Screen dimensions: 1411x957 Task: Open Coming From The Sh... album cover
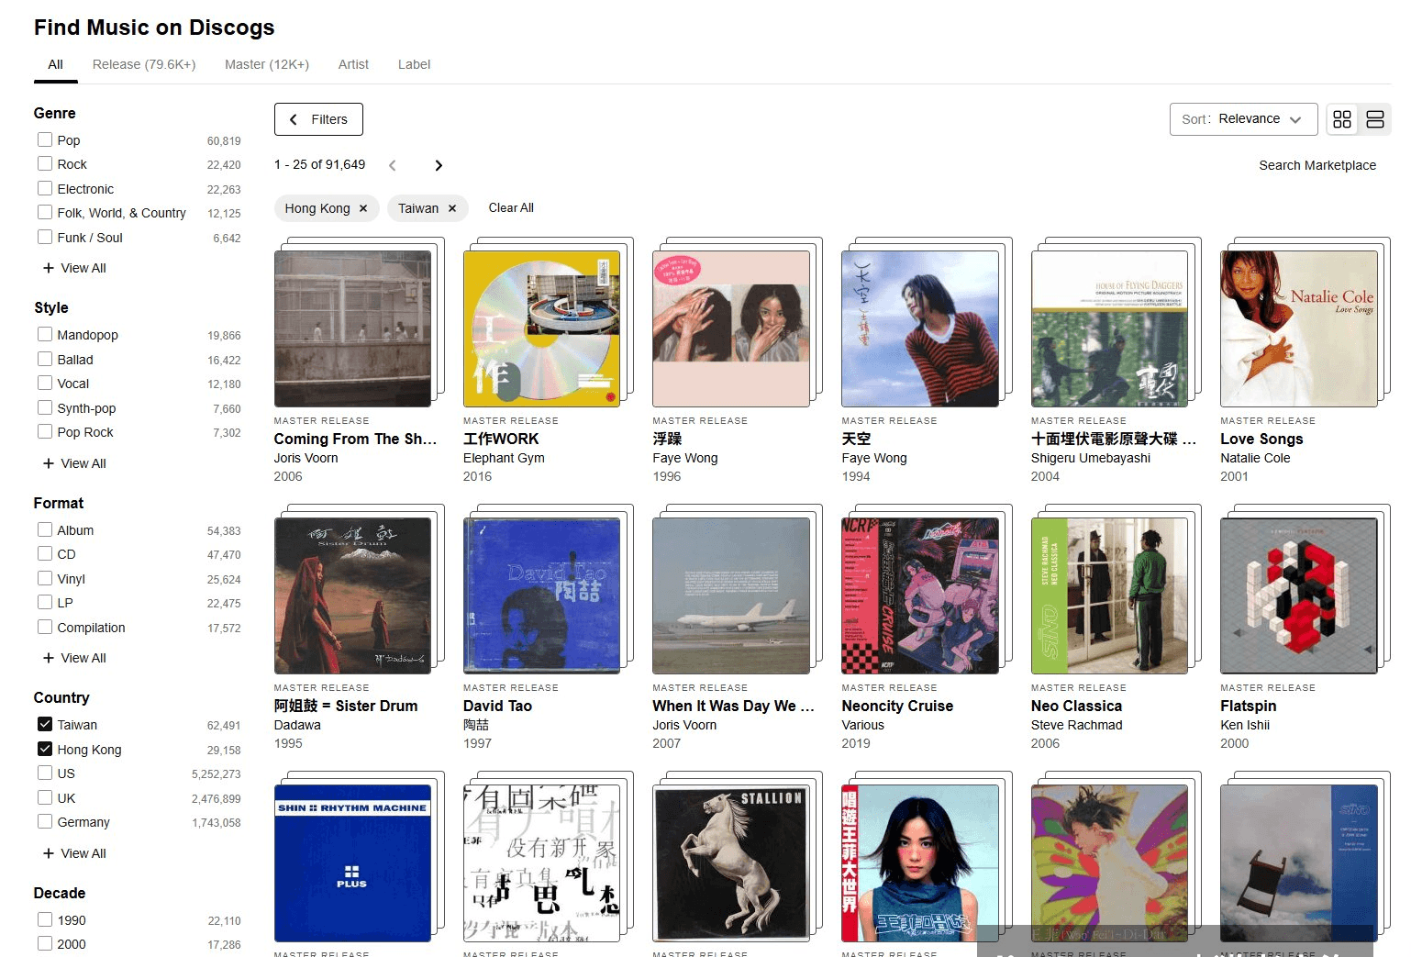click(352, 328)
